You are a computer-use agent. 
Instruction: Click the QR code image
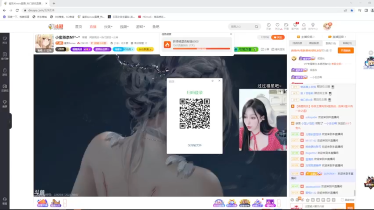[x=194, y=113]
